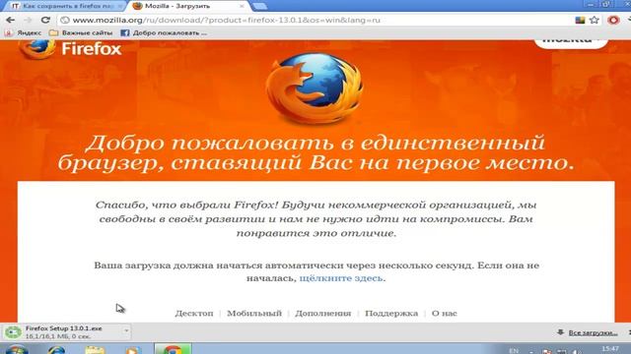Click the щёлкните здесь download link

point(341,277)
